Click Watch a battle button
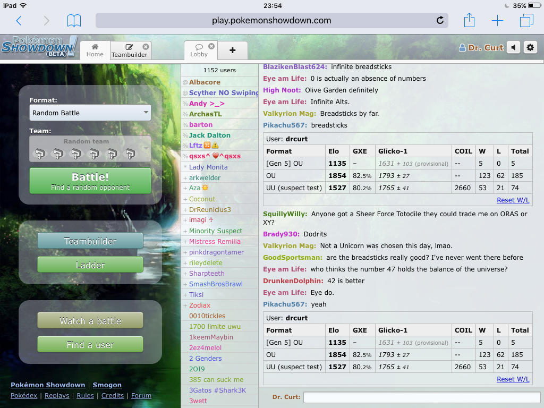The height and width of the screenshot is (408, 544). (90, 320)
